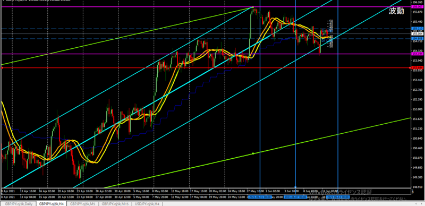Click the 1 Jun 02:00 time axis label
The height and width of the screenshot is (206, 425).
(x=273, y=191)
